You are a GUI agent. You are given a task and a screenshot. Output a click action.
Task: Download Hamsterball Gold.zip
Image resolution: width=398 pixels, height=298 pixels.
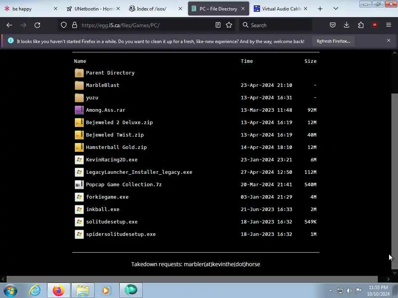(116, 147)
